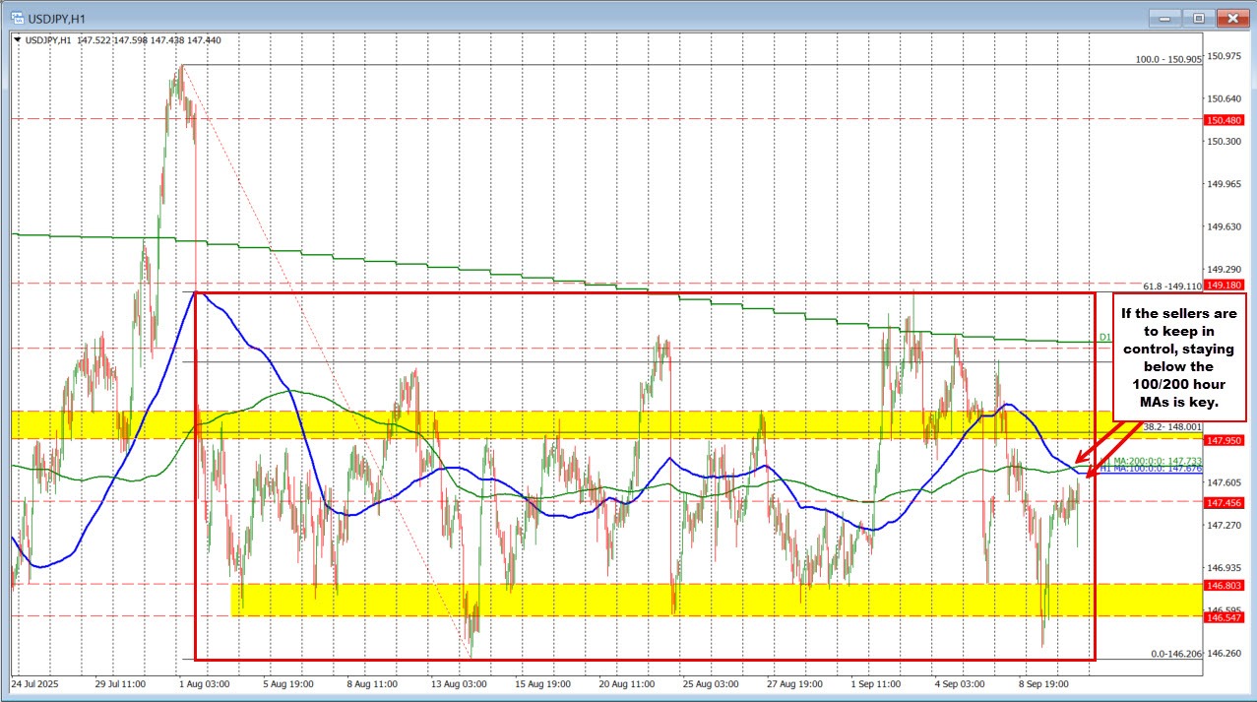This screenshot has height=702, width=1257.
Task: Click the 38.2- 148.001 Fibonacci label
Action: [1172, 427]
